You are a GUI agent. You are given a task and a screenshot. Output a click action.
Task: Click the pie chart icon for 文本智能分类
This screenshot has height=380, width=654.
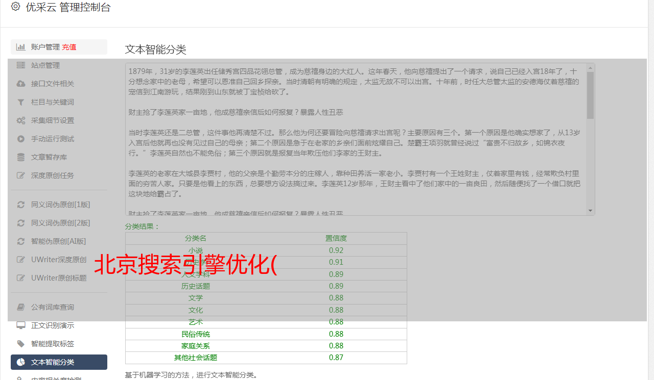(21, 362)
